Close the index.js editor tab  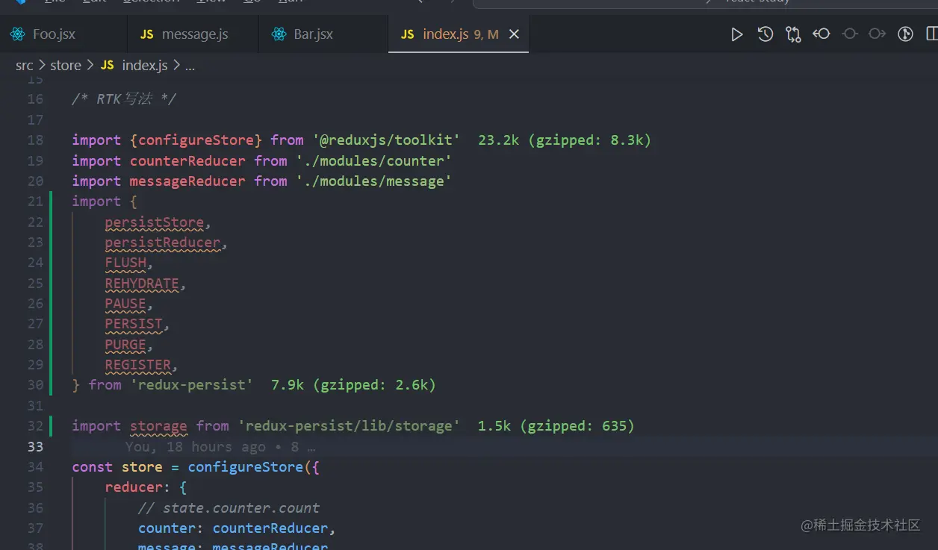coord(514,34)
